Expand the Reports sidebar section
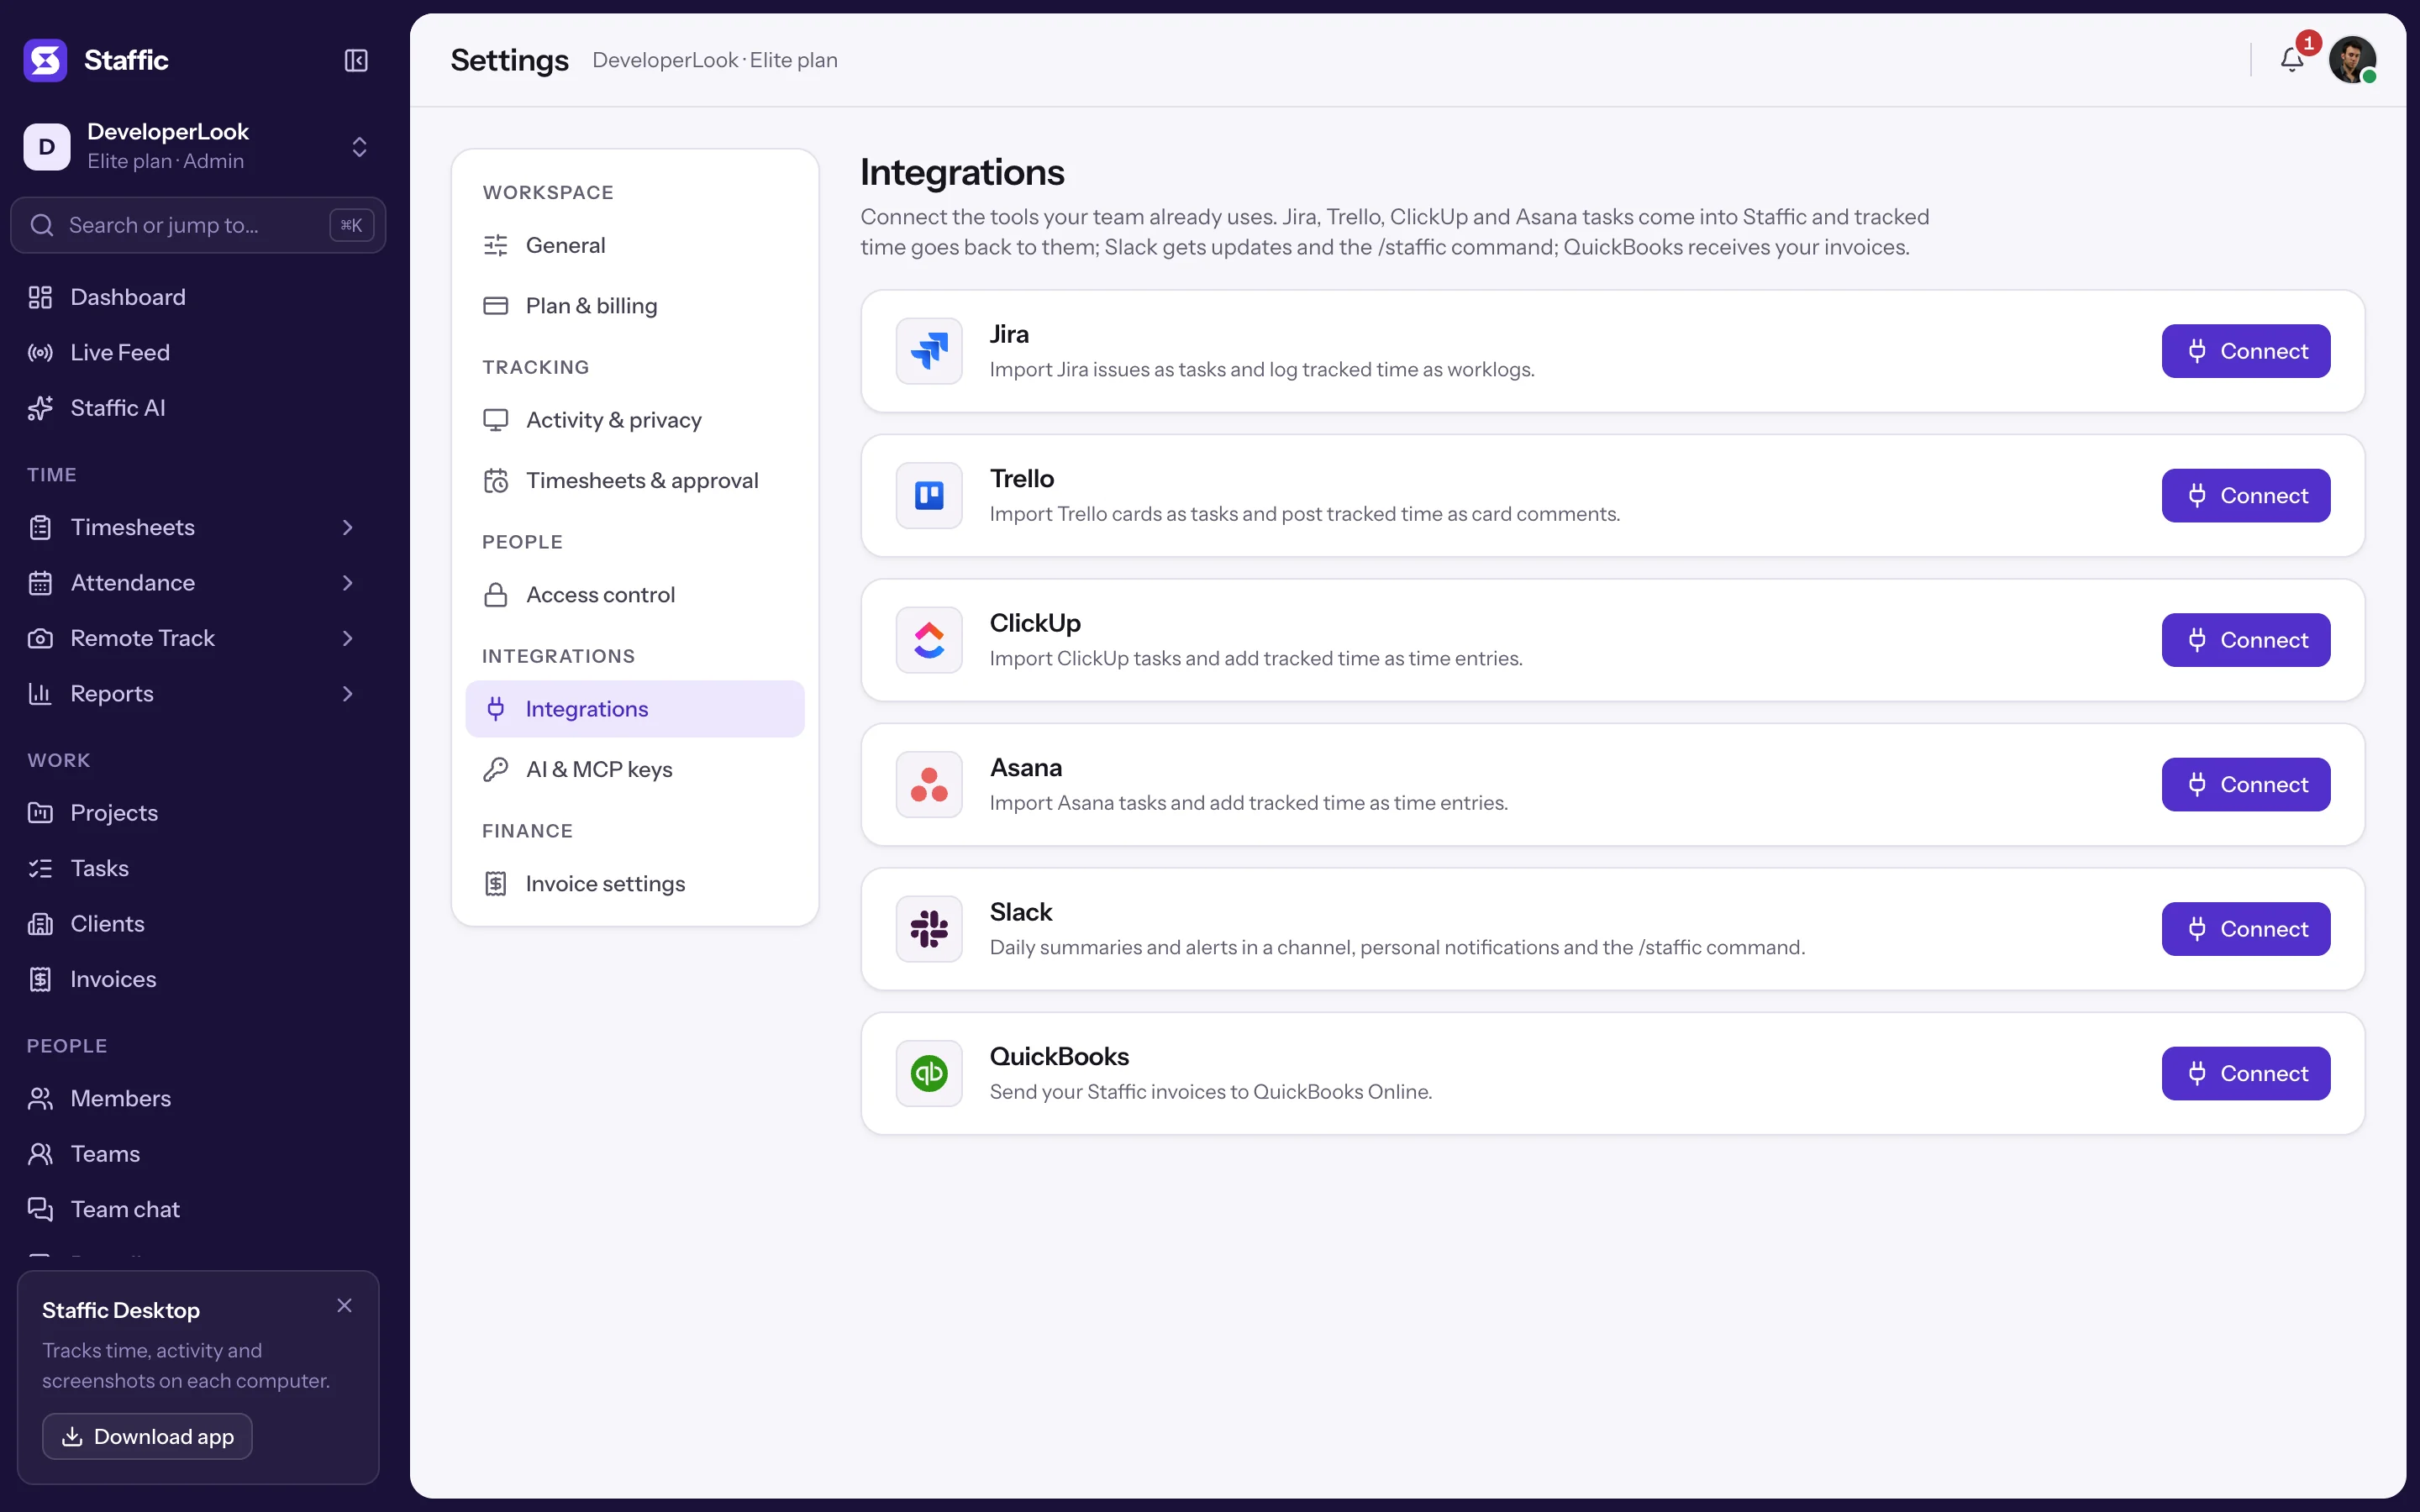This screenshot has height=1512, width=2420. point(347,694)
